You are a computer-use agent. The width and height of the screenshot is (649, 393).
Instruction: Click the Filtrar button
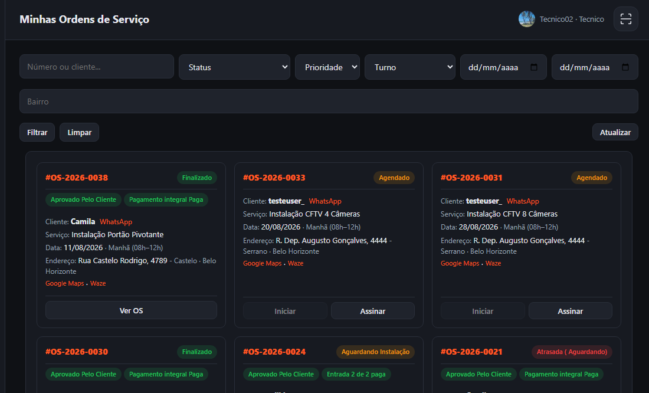[37, 133]
